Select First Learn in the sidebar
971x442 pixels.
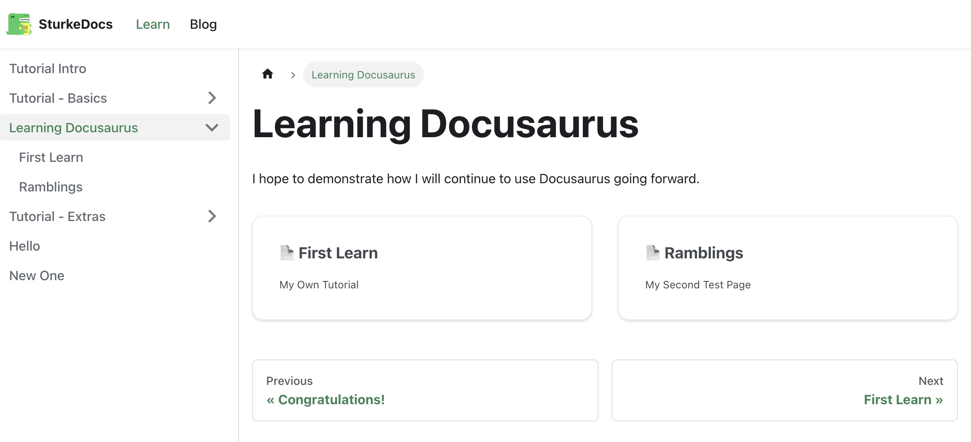tap(120, 157)
